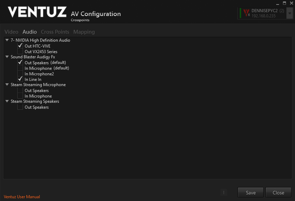This screenshot has height=201, width=295.
Task: Click the Close button
Action: (x=278, y=193)
